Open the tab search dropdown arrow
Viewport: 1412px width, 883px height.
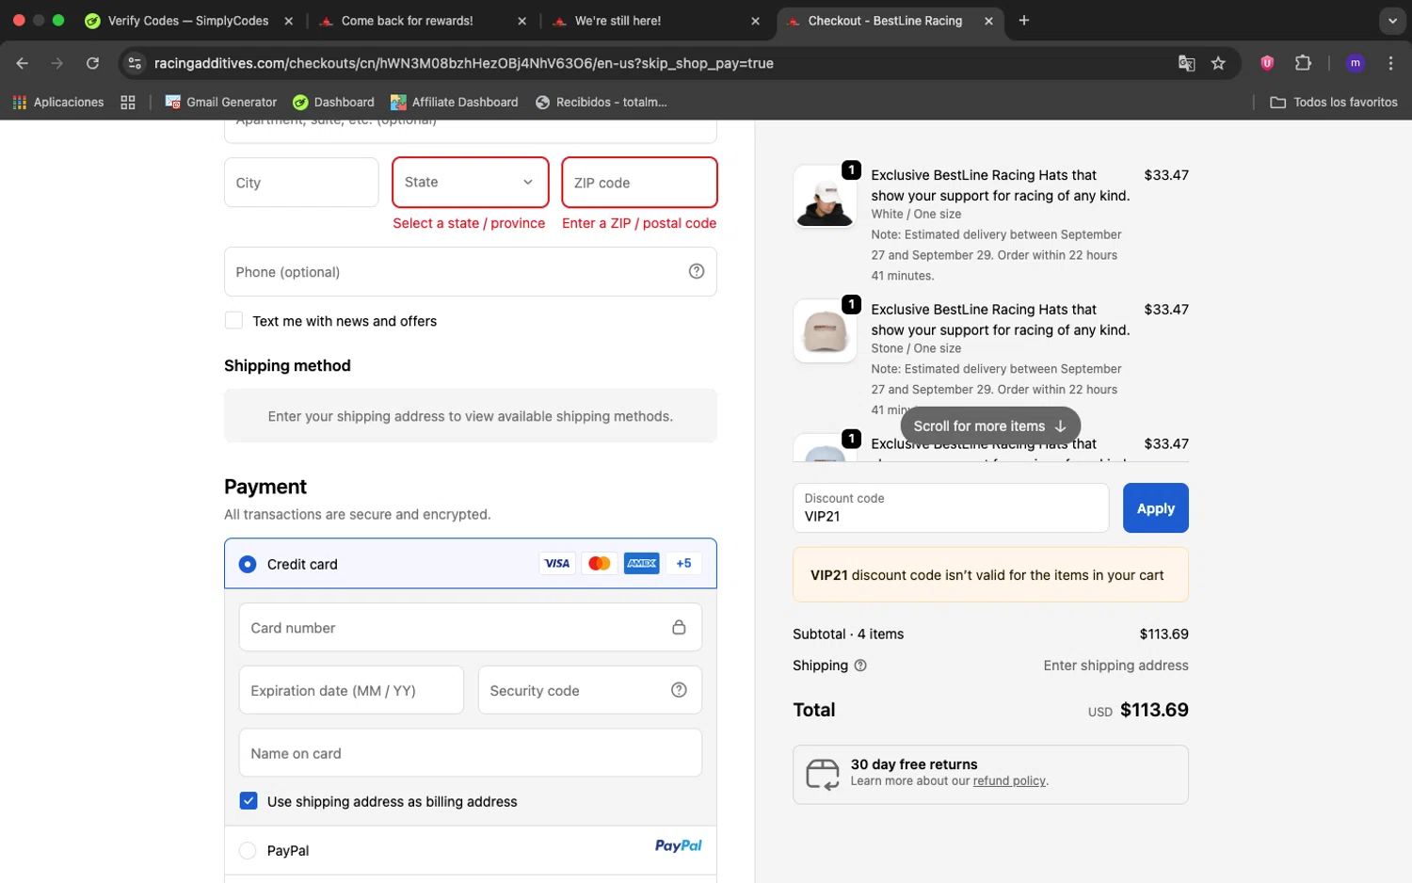tap(1392, 21)
